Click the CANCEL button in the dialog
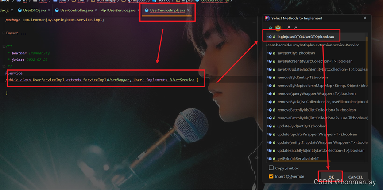The width and height of the screenshot is (383, 190). pos(356,177)
